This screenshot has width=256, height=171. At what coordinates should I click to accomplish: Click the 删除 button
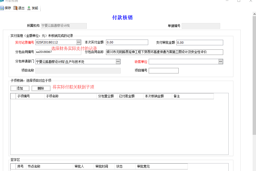pos(41,88)
